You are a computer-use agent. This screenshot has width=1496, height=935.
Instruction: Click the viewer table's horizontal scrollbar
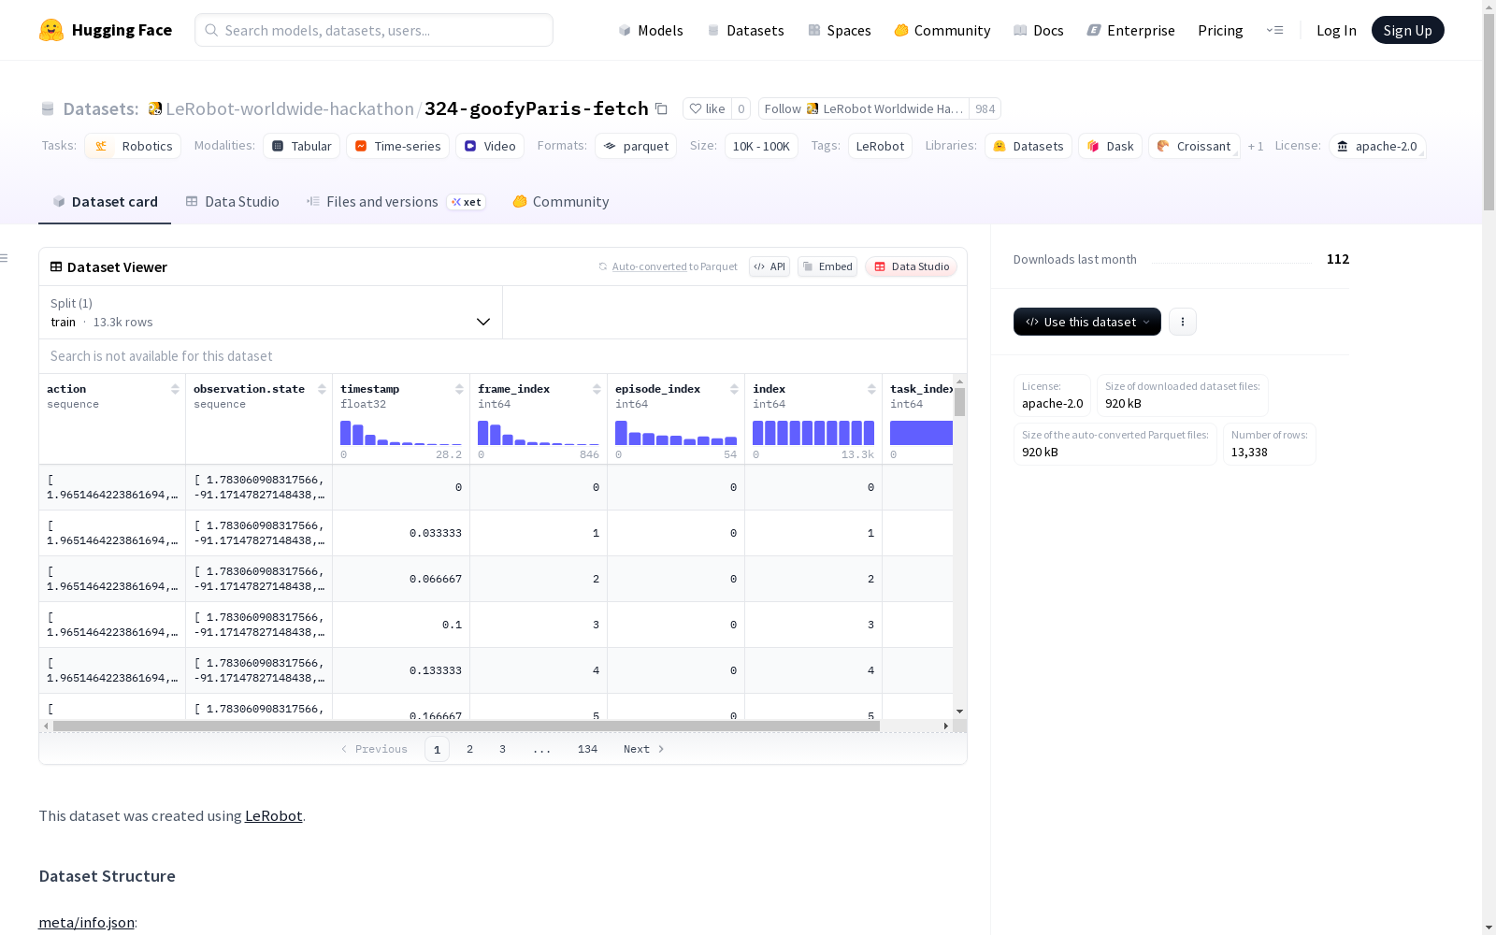467,726
